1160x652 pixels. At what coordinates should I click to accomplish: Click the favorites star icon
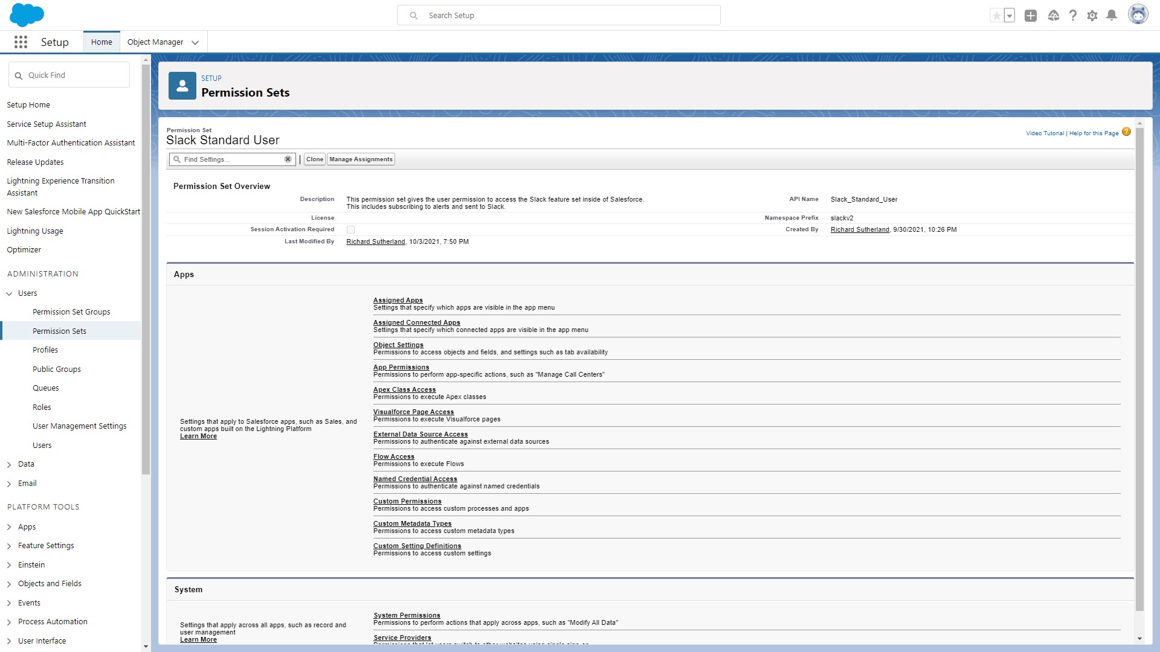point(997,16)
